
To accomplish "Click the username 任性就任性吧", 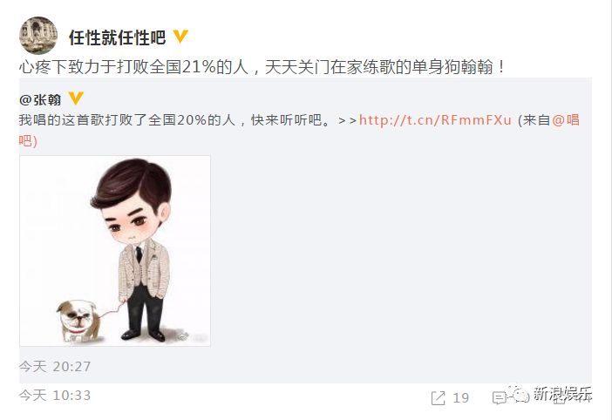I will coord(118,37).
